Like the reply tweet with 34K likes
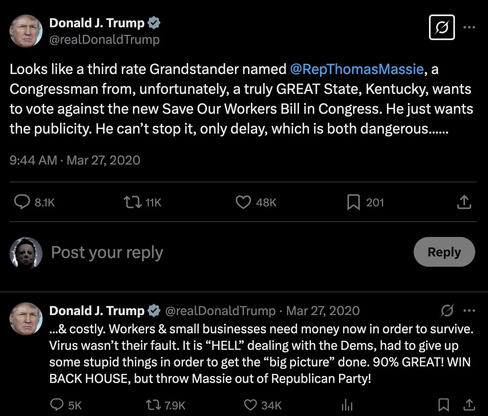488x416 pixels. (x=250, y=405)
